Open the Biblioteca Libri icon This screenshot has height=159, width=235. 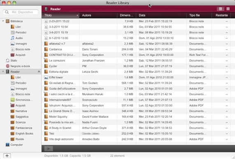coord(13,27)
